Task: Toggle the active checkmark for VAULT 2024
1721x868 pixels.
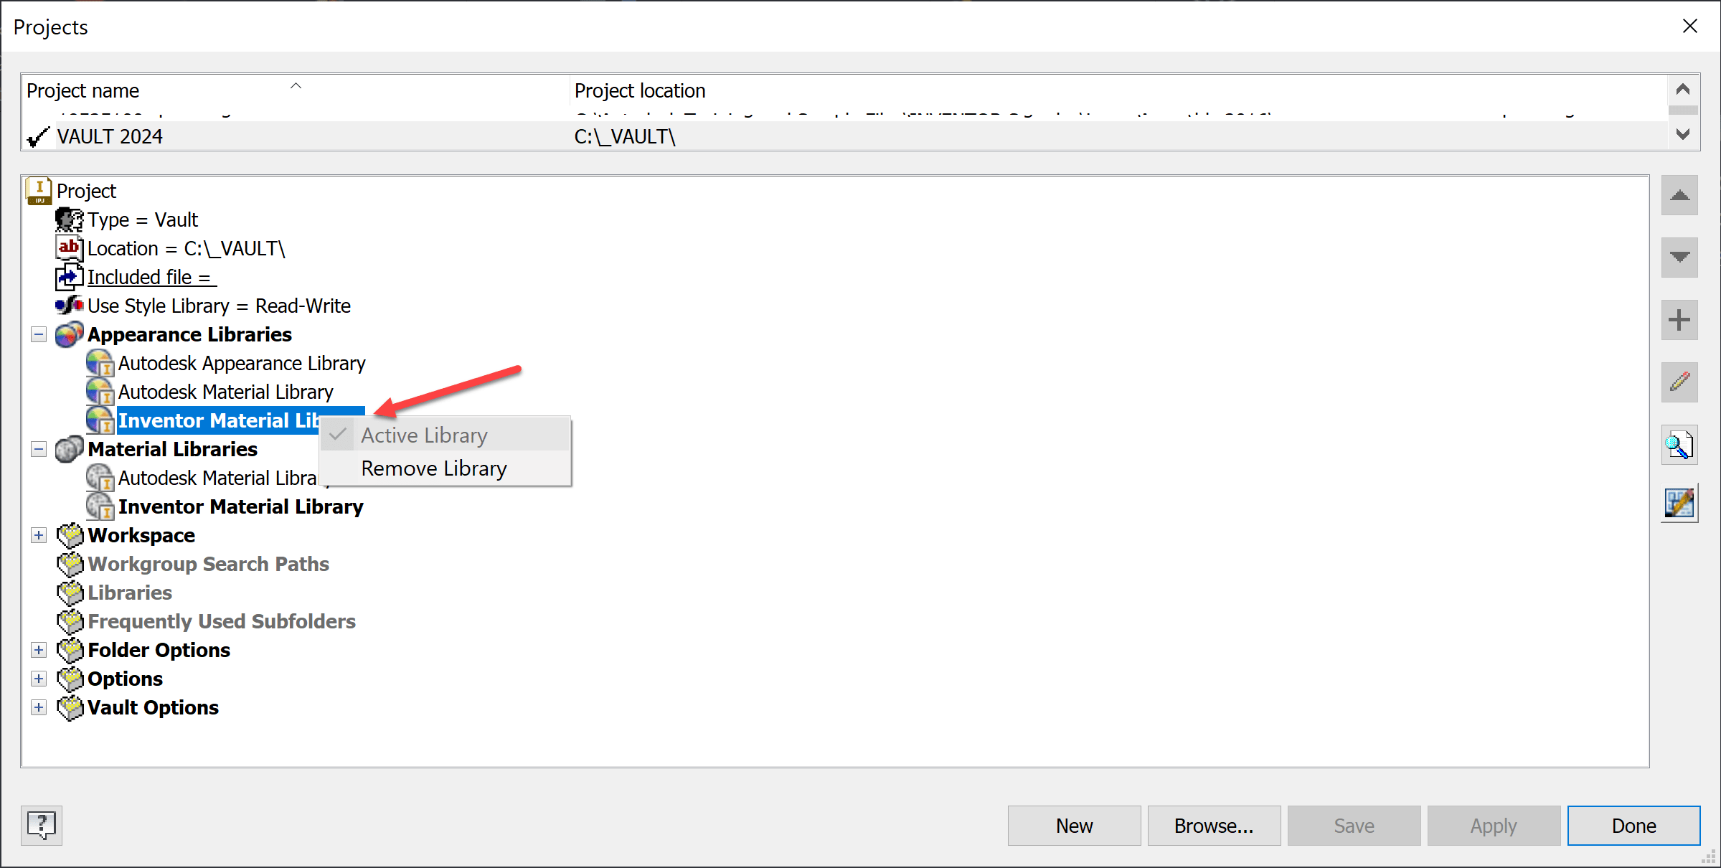Action: point(37,136)
